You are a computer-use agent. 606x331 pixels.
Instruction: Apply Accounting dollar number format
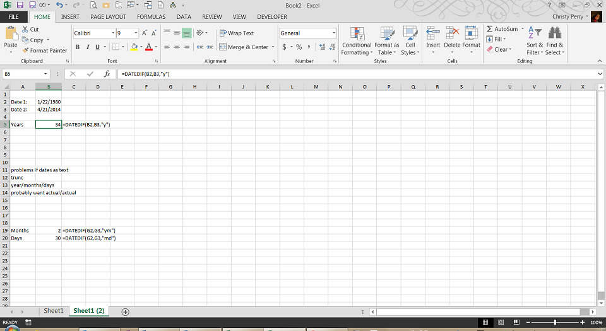tap(284, 47)
